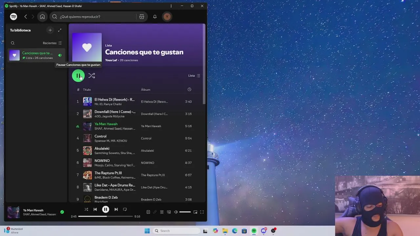Skip to the previous track
The image size is (420, 236).
[95, 209]
